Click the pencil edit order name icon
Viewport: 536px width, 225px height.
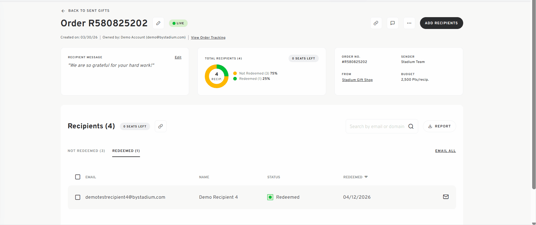click(158, 23)
